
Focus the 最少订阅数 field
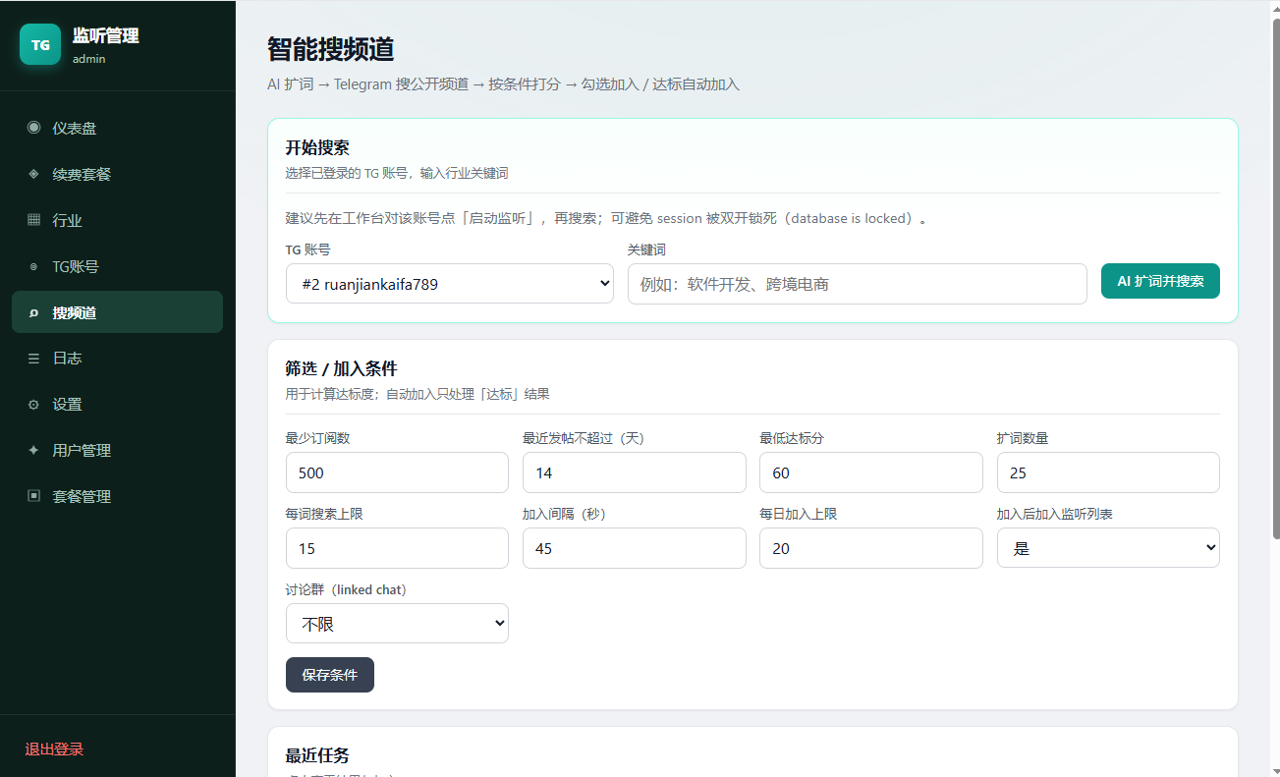[x=397, y=472]
